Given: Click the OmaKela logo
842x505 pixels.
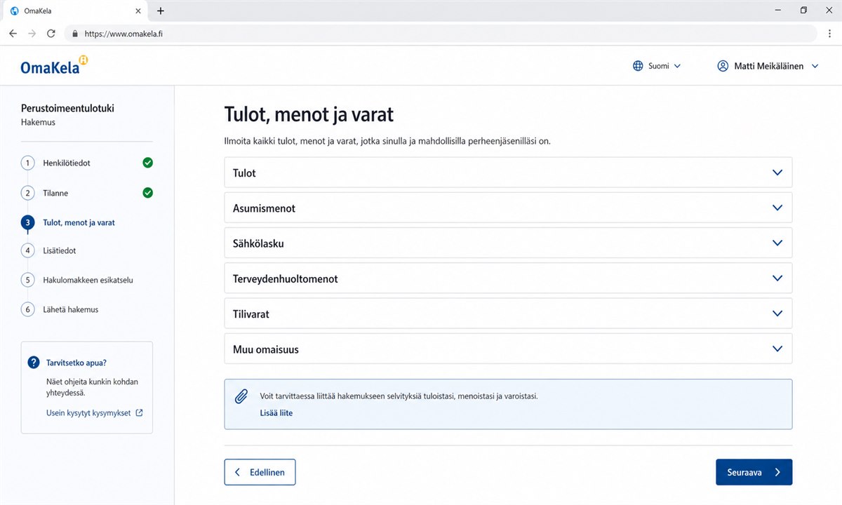Looking at the screenshot, I should point(55,65).
